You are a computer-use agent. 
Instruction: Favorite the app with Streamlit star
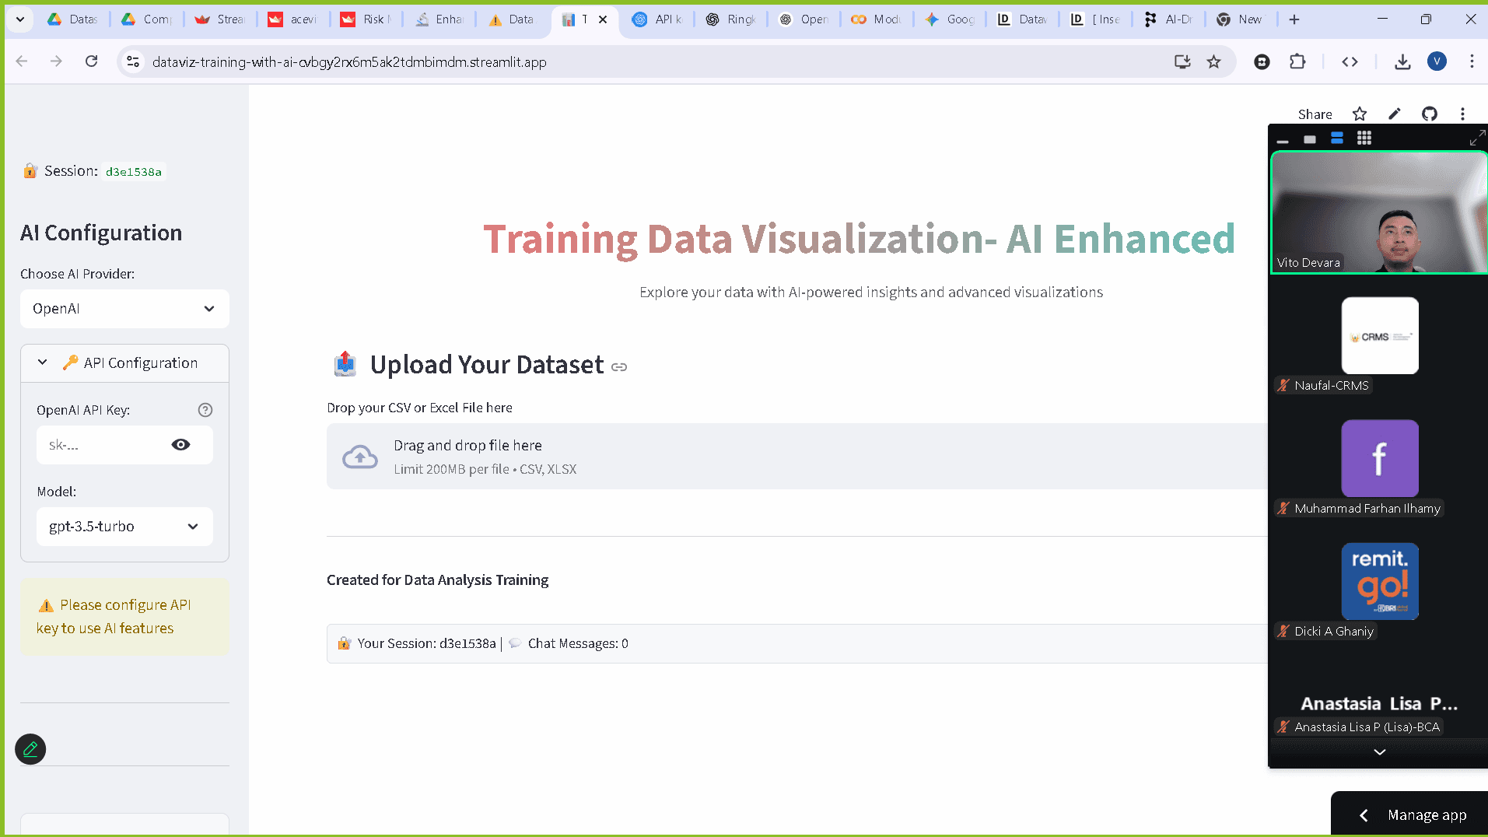tap(1359, 114)
